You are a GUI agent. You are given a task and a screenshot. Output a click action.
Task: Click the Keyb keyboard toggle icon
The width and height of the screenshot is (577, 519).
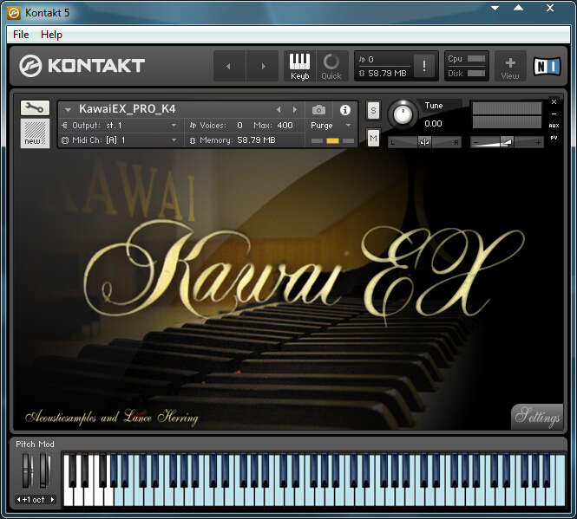click(299, 66)
